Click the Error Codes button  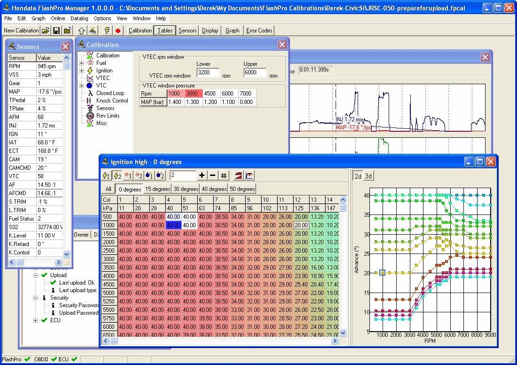tap(259, 31)
